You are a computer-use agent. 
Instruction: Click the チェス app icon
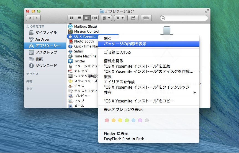pos(70,86)
